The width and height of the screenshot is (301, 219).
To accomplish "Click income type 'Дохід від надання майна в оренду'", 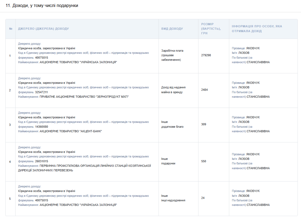I will click(173, 90).
